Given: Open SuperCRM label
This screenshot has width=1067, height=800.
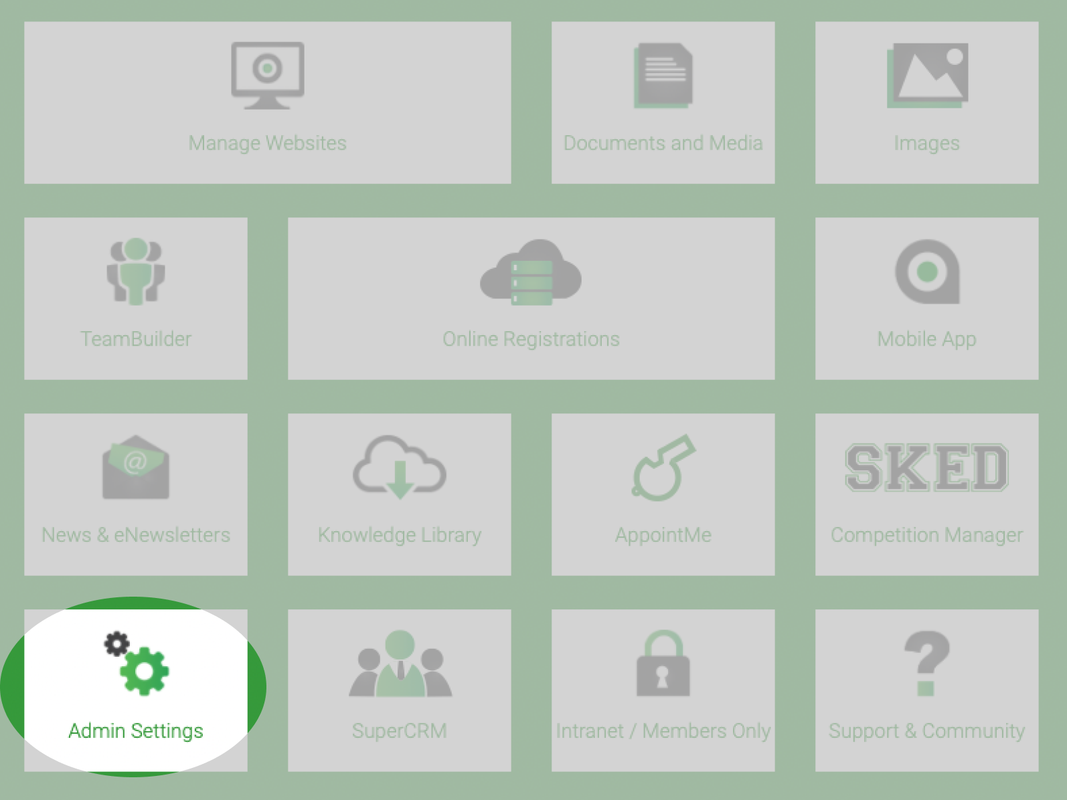Looking at the screenshot, I should pos(400,731).
